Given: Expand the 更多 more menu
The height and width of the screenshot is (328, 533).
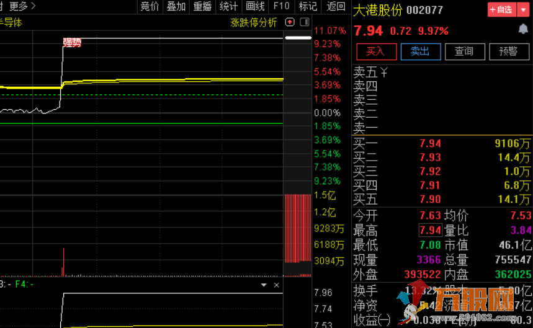Looking at the screenshot, I should 22,6.
